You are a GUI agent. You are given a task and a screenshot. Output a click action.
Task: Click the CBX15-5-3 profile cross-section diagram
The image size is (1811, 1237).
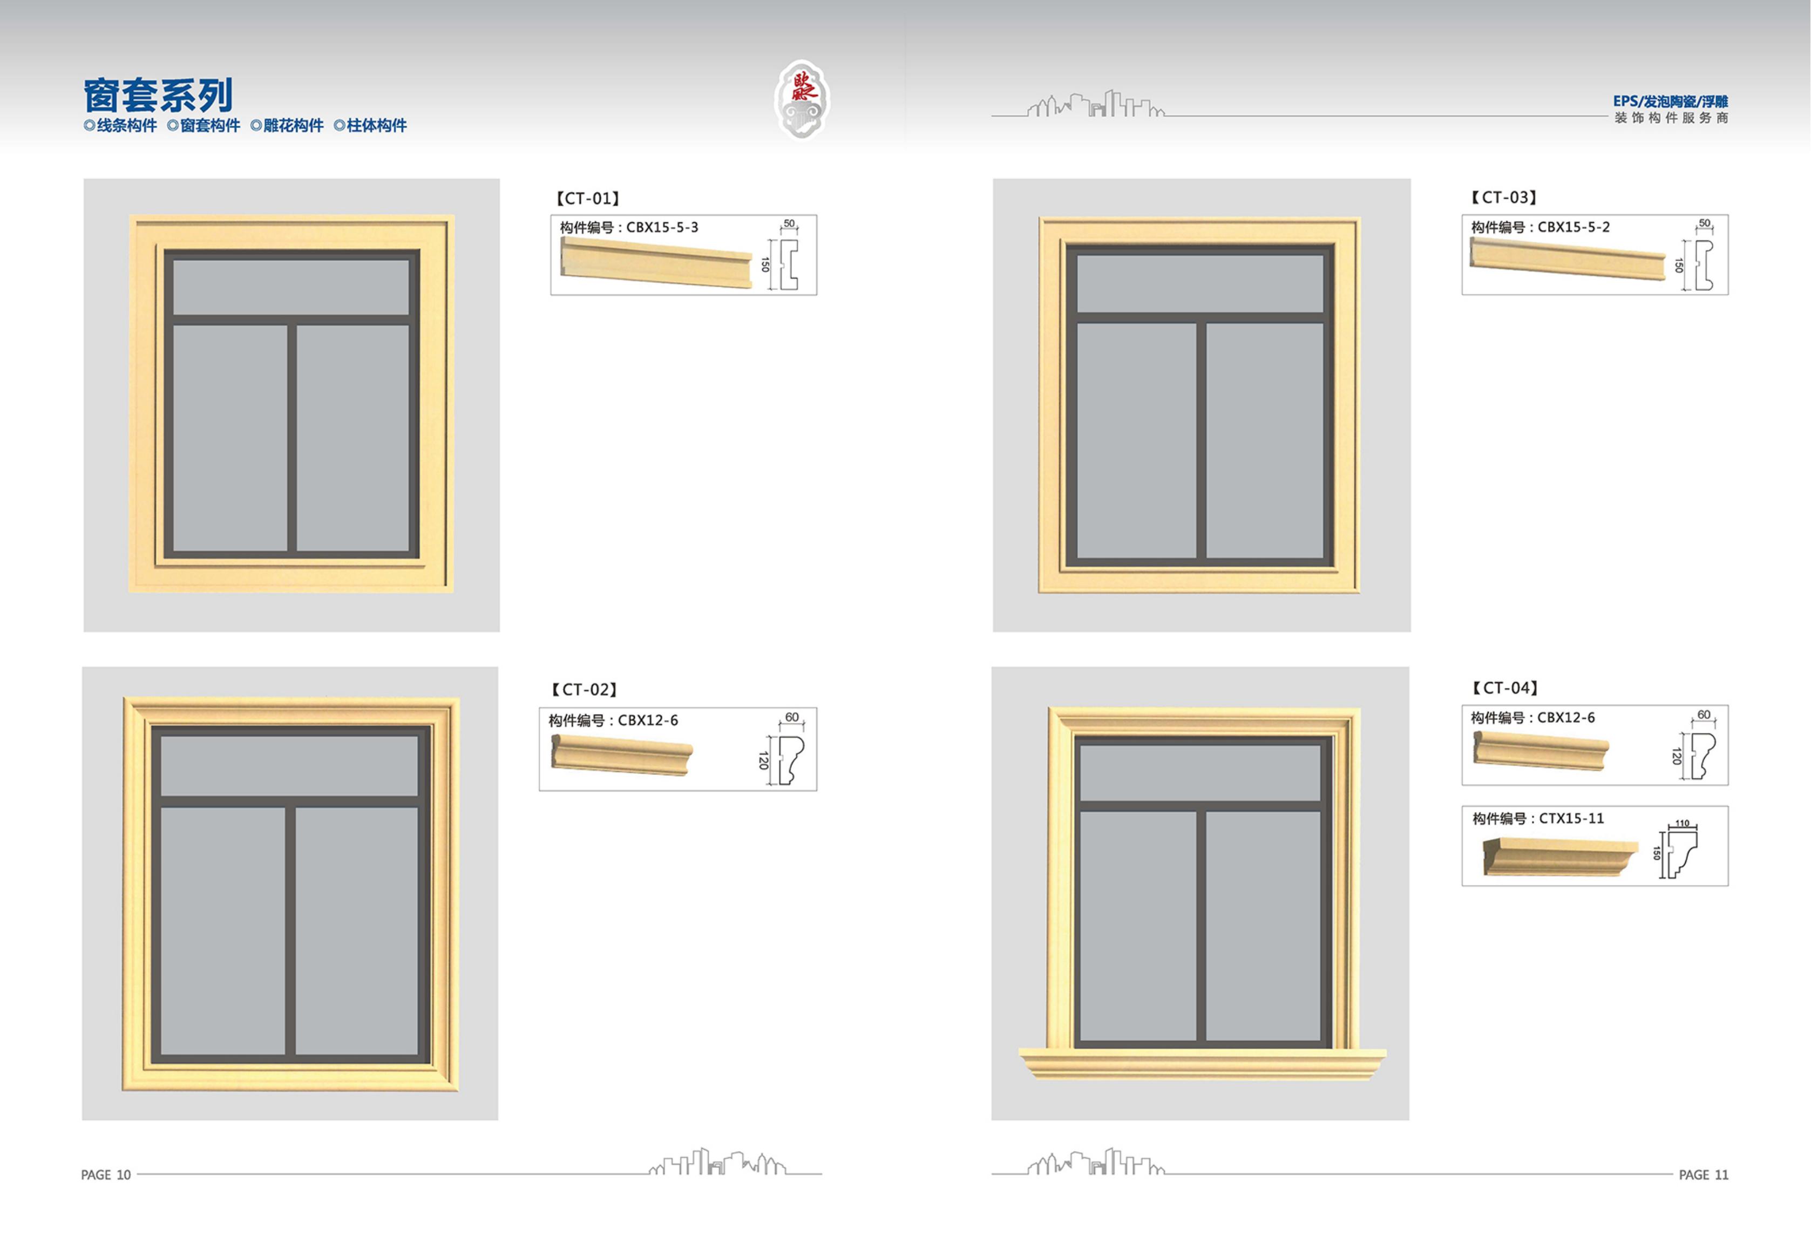785,256
